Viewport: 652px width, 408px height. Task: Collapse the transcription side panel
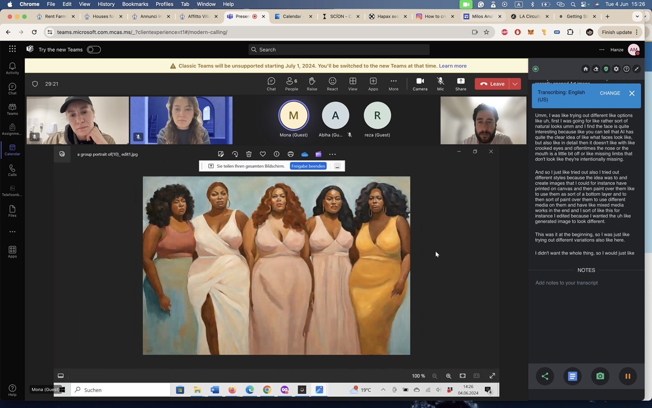pos(637,69)
